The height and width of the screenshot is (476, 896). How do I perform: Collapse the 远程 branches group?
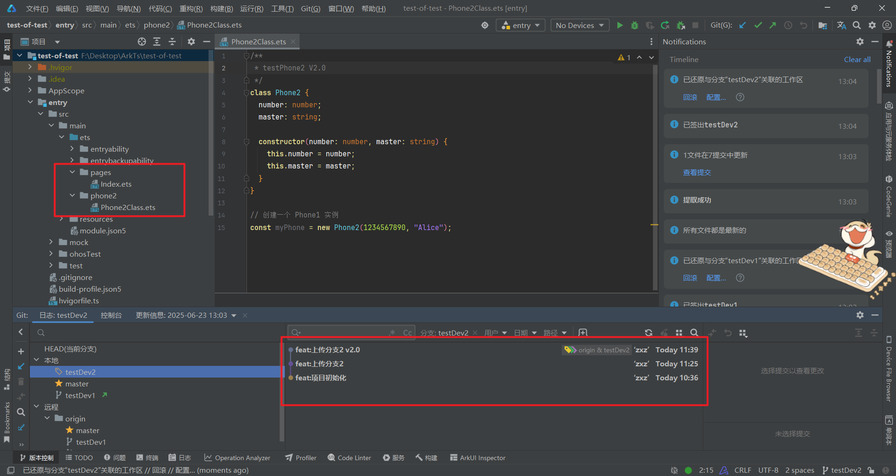(36, 407)
